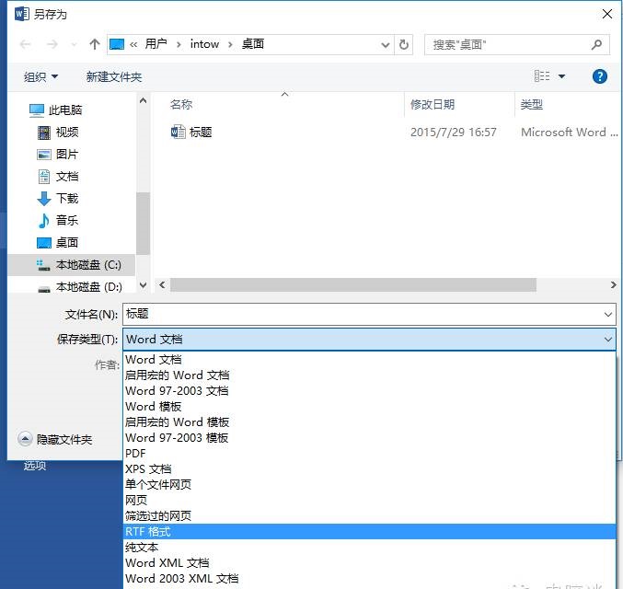Choose XPS 文档 save type

(370, 469)
